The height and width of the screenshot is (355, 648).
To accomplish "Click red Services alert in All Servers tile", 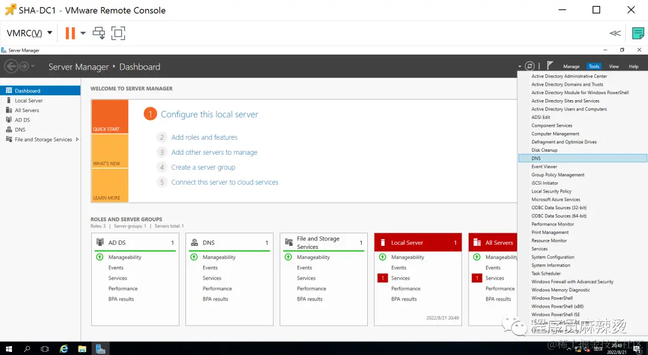I will [x=477, y=278].
